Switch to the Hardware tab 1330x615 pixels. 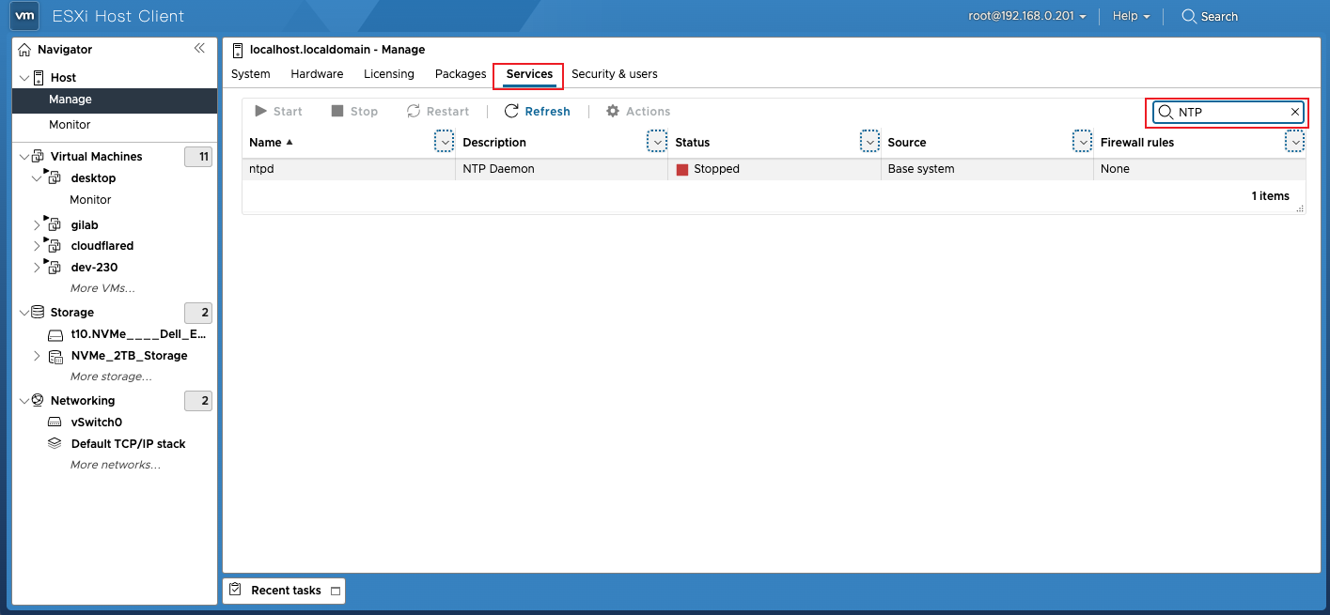pyautogui.click(x=317, y=74)
